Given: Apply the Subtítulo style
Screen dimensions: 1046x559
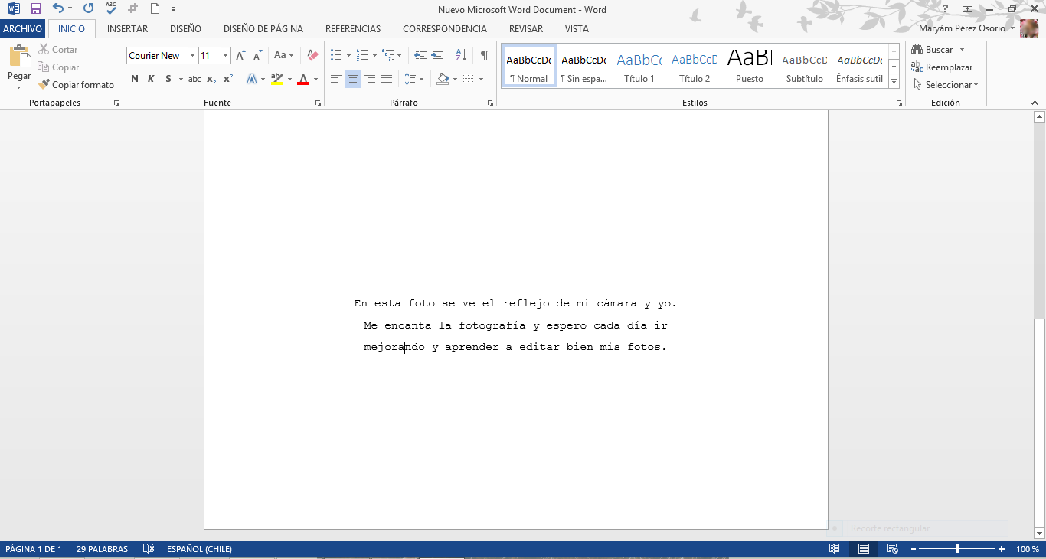Looking at the screenshot, I should [x=804, y=67].
